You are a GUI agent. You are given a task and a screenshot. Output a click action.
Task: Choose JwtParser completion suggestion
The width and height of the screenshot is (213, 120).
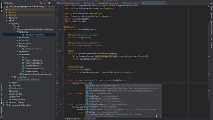pos(123,107)
